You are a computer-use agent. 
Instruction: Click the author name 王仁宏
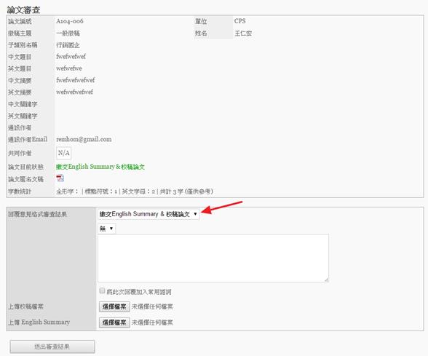tap(243, 33)
